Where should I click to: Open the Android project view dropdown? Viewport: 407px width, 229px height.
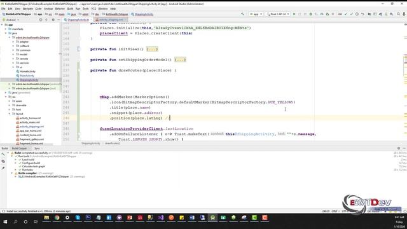click(11, 20)
